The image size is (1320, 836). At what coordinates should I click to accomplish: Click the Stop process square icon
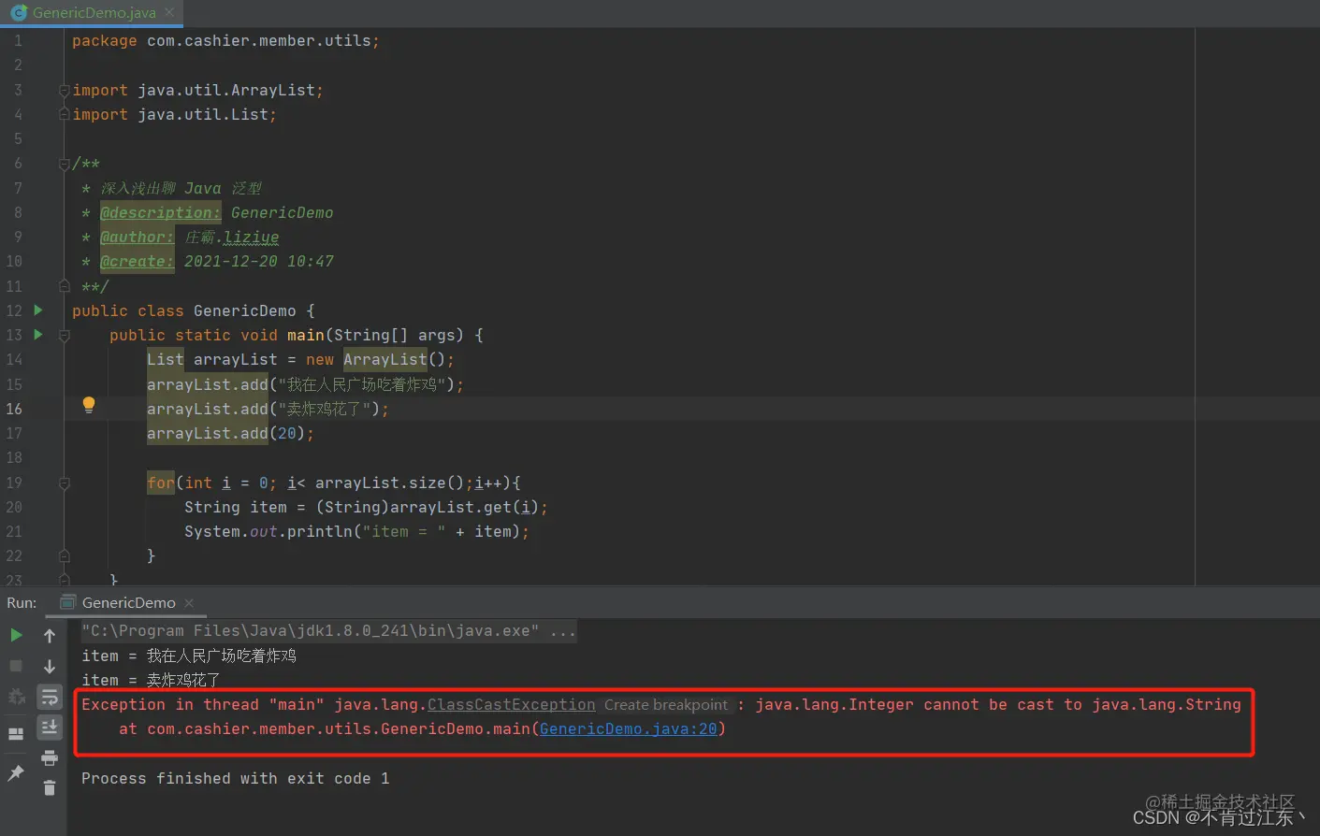pyautogui.click(x=16, y=666)
